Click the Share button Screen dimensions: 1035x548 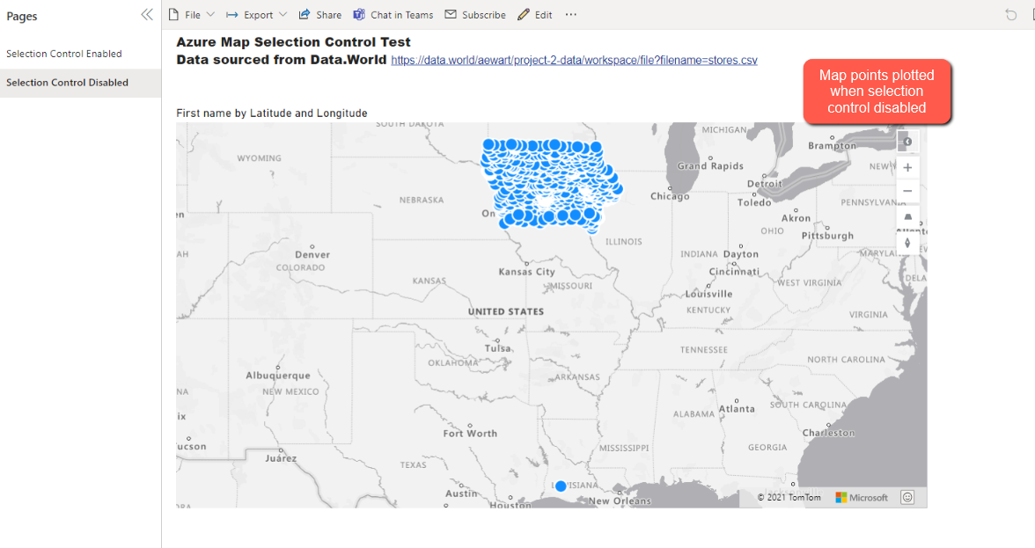point(320,14)
